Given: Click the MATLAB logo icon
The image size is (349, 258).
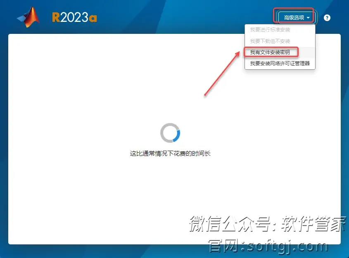Looking at the screenshot, I should click(29, 17).
